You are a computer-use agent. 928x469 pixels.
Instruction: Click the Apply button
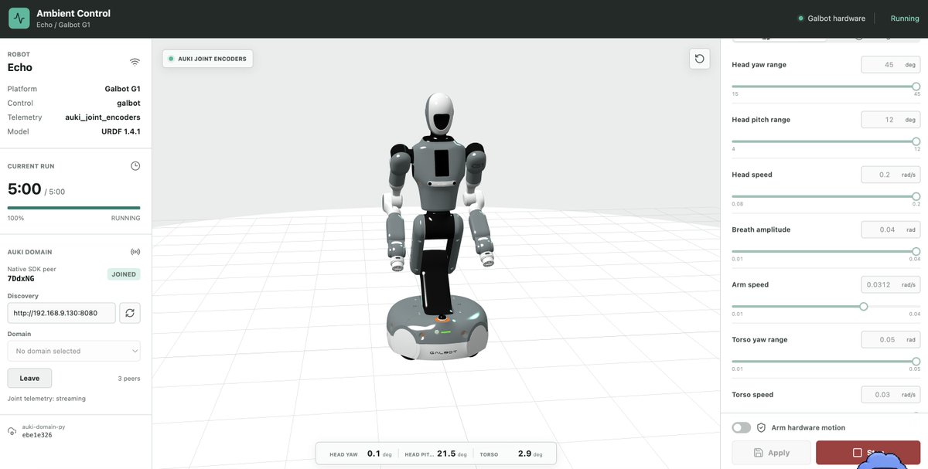771,453
